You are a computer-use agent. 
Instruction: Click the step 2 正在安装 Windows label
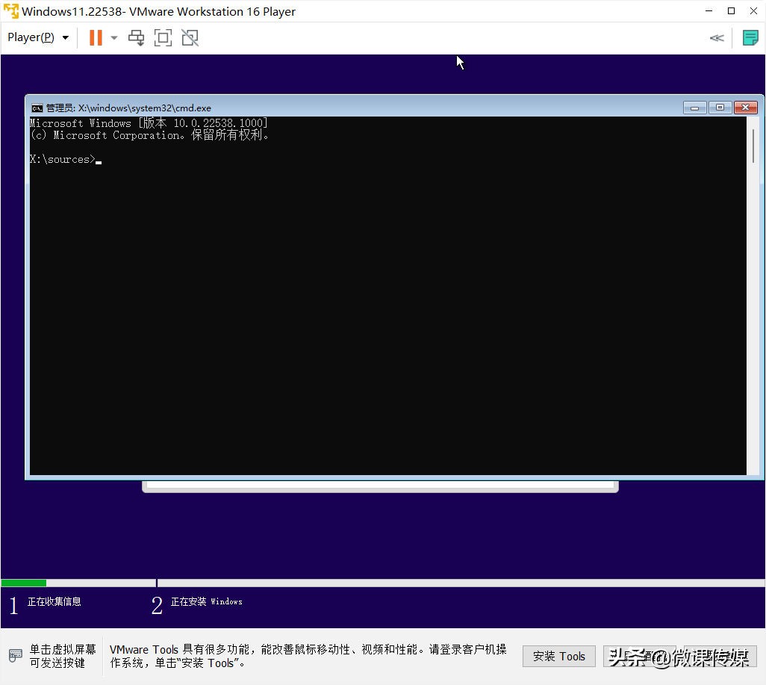point(206,601)
